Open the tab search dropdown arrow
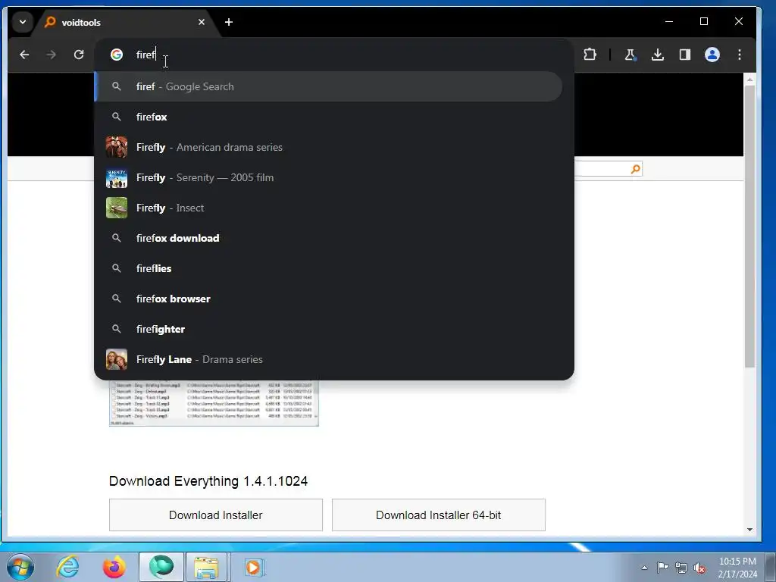 click(22, 22)
